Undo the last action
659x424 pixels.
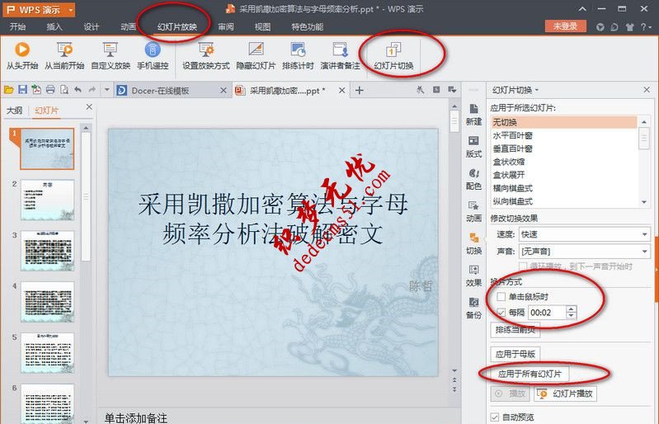coord(78,90)
